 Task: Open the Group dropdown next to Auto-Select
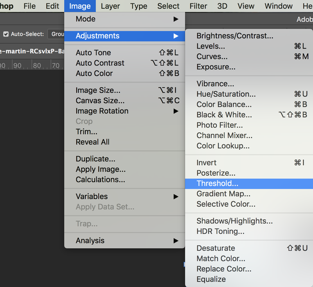[x=56, y=34]
